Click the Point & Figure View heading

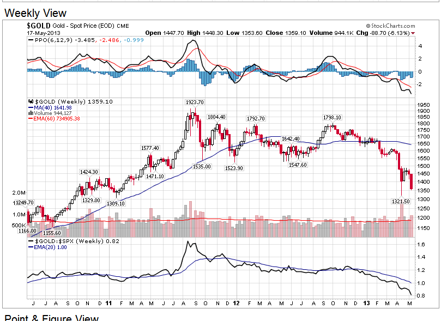51,318
